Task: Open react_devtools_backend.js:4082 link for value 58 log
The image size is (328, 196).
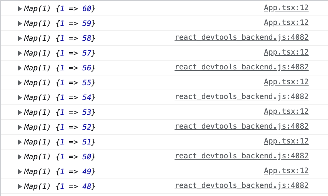Action: pos(242,37)
